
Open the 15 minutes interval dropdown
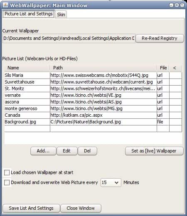(x=111, y=182)
